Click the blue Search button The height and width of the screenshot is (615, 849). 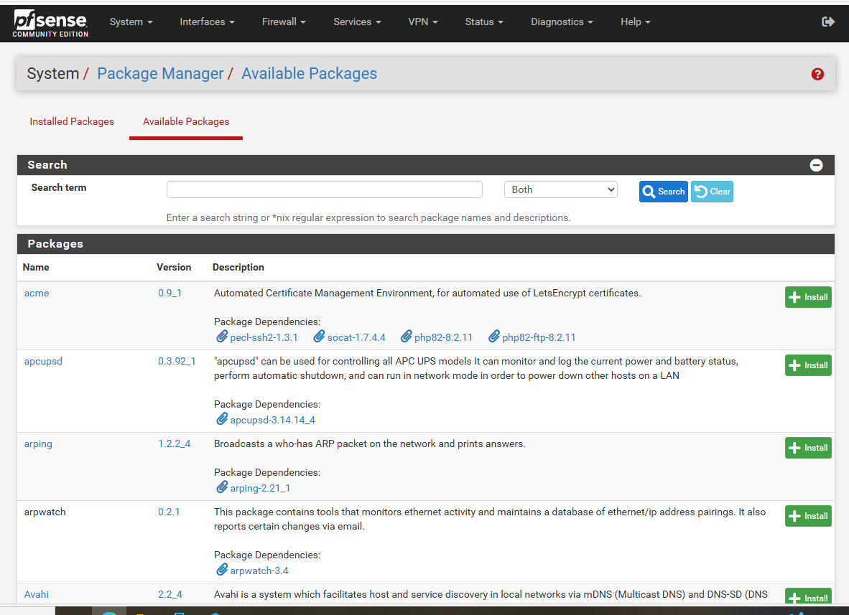click(663, 192)
